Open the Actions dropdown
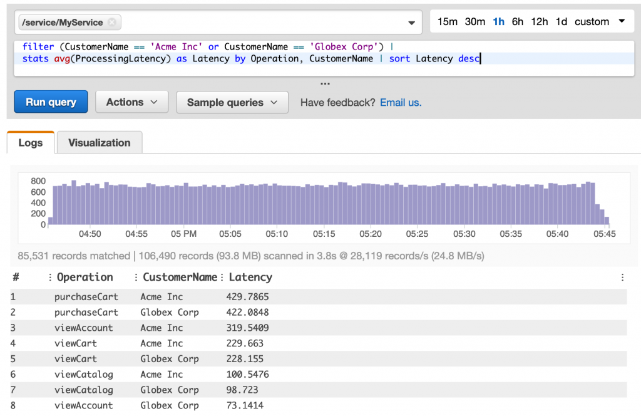Screen dimensions: 641x416 [x=131, y=102]
